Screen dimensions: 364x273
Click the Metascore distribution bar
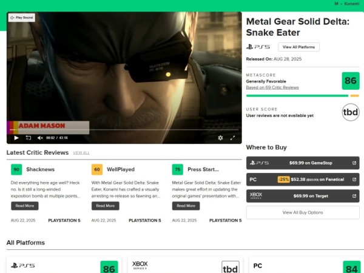303,96
